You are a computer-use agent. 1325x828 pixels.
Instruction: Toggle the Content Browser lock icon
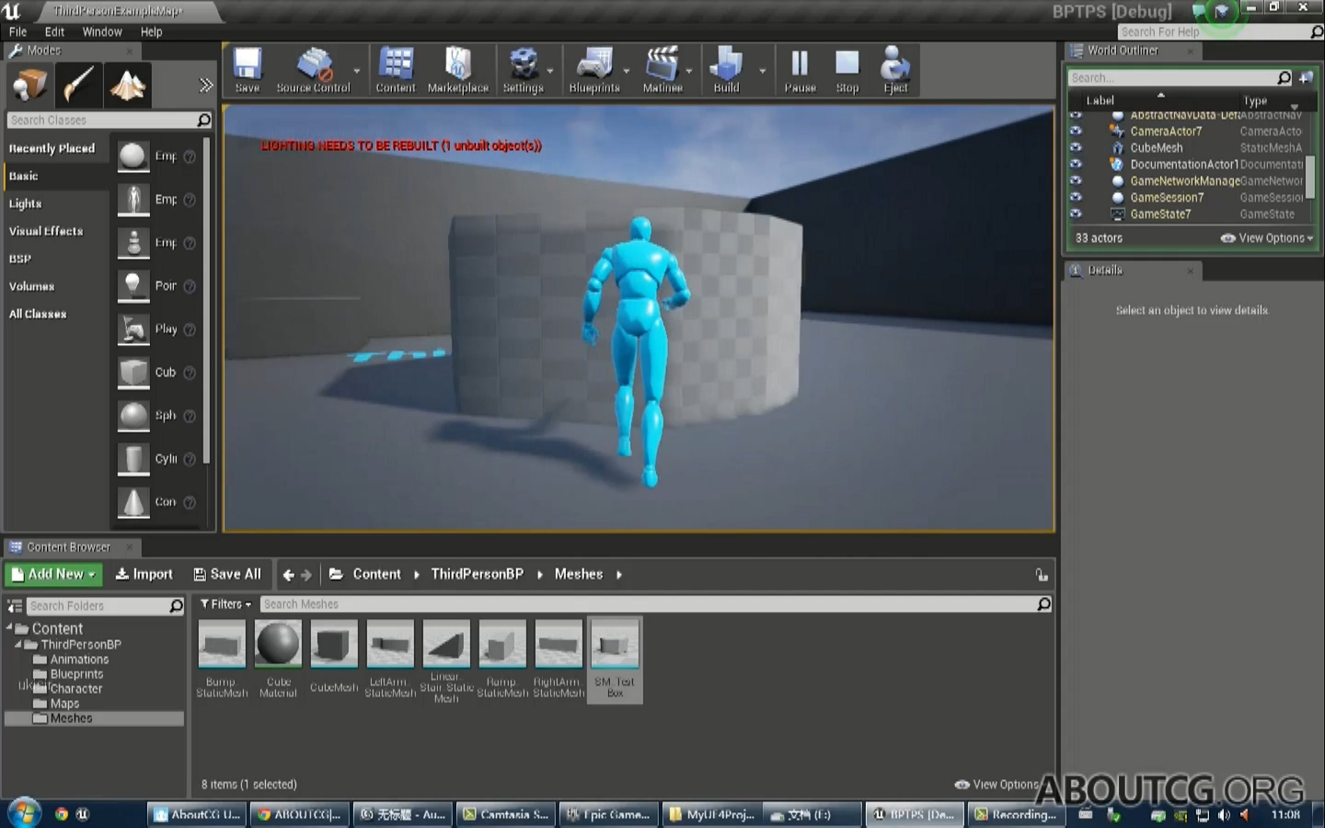[x=1042, y=575]
